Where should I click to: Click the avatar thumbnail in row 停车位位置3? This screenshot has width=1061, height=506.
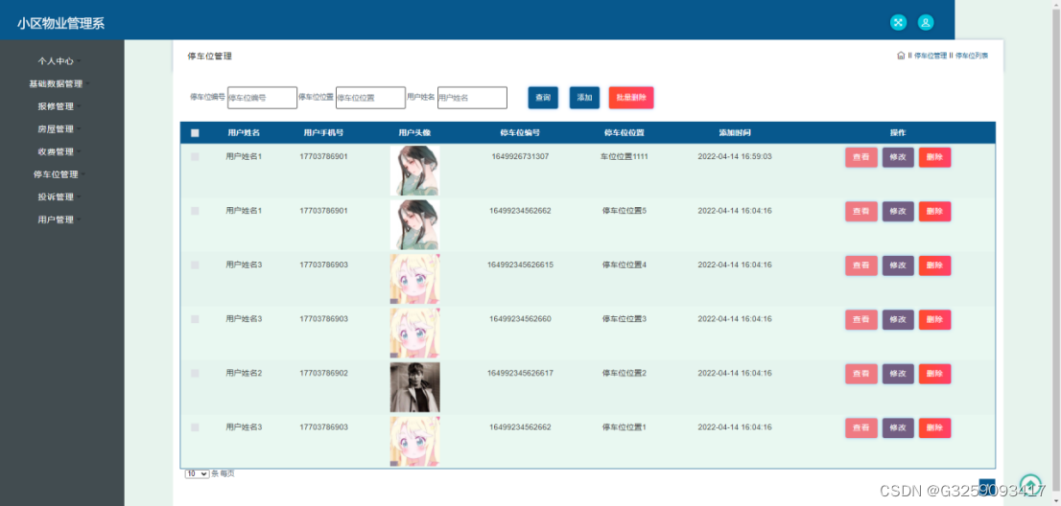414,333
